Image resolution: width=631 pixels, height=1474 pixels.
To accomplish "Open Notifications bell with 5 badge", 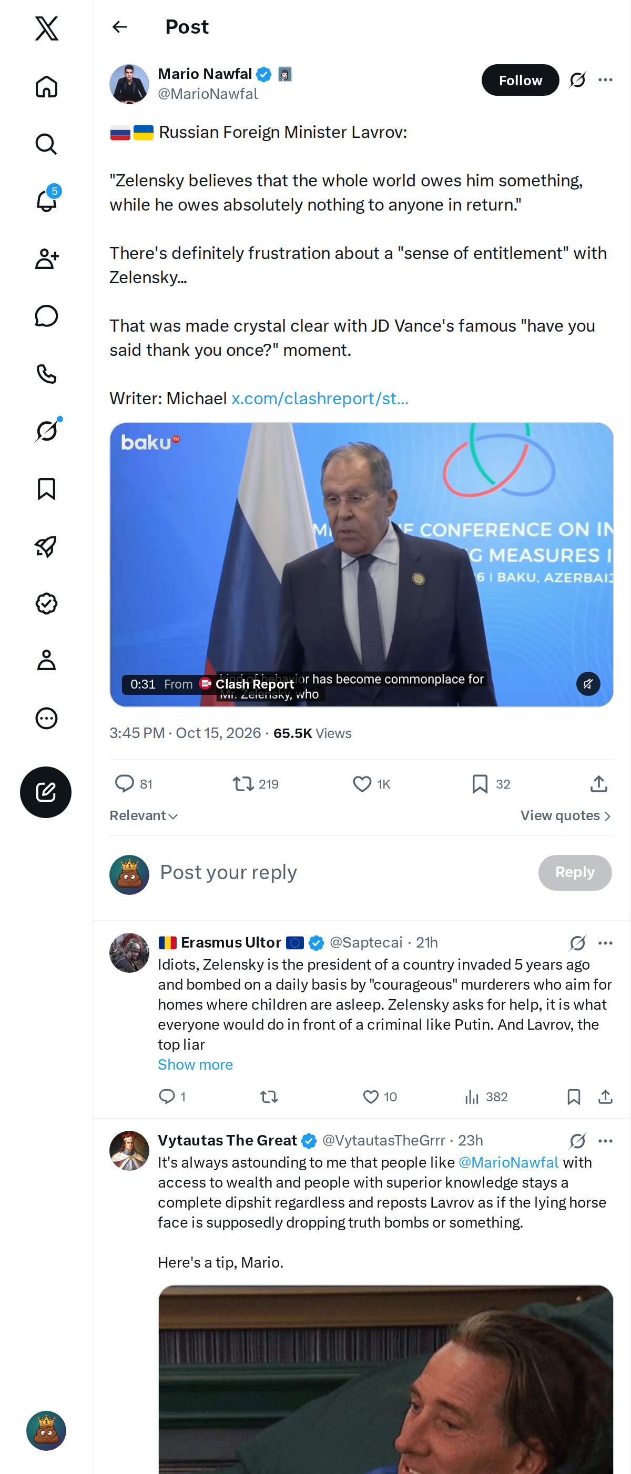I will coord(46,201).
